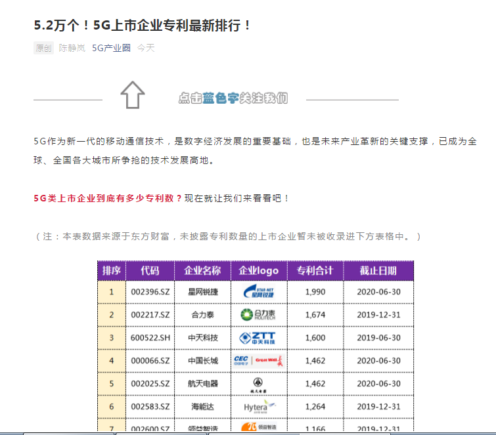Click patent total 1,264
This screenshot has height=435, width=496.
point(315,407)
